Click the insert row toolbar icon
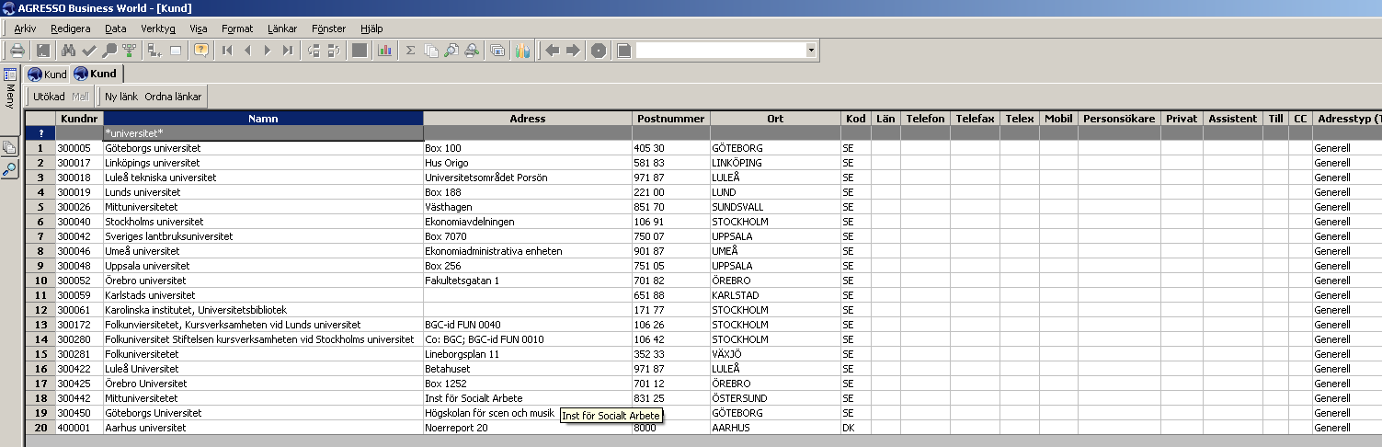 click(154, 50)
